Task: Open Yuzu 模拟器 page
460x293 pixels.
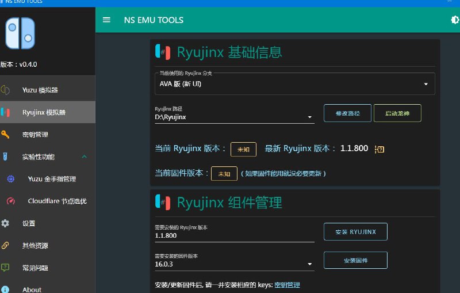Action: click(48, 90)
